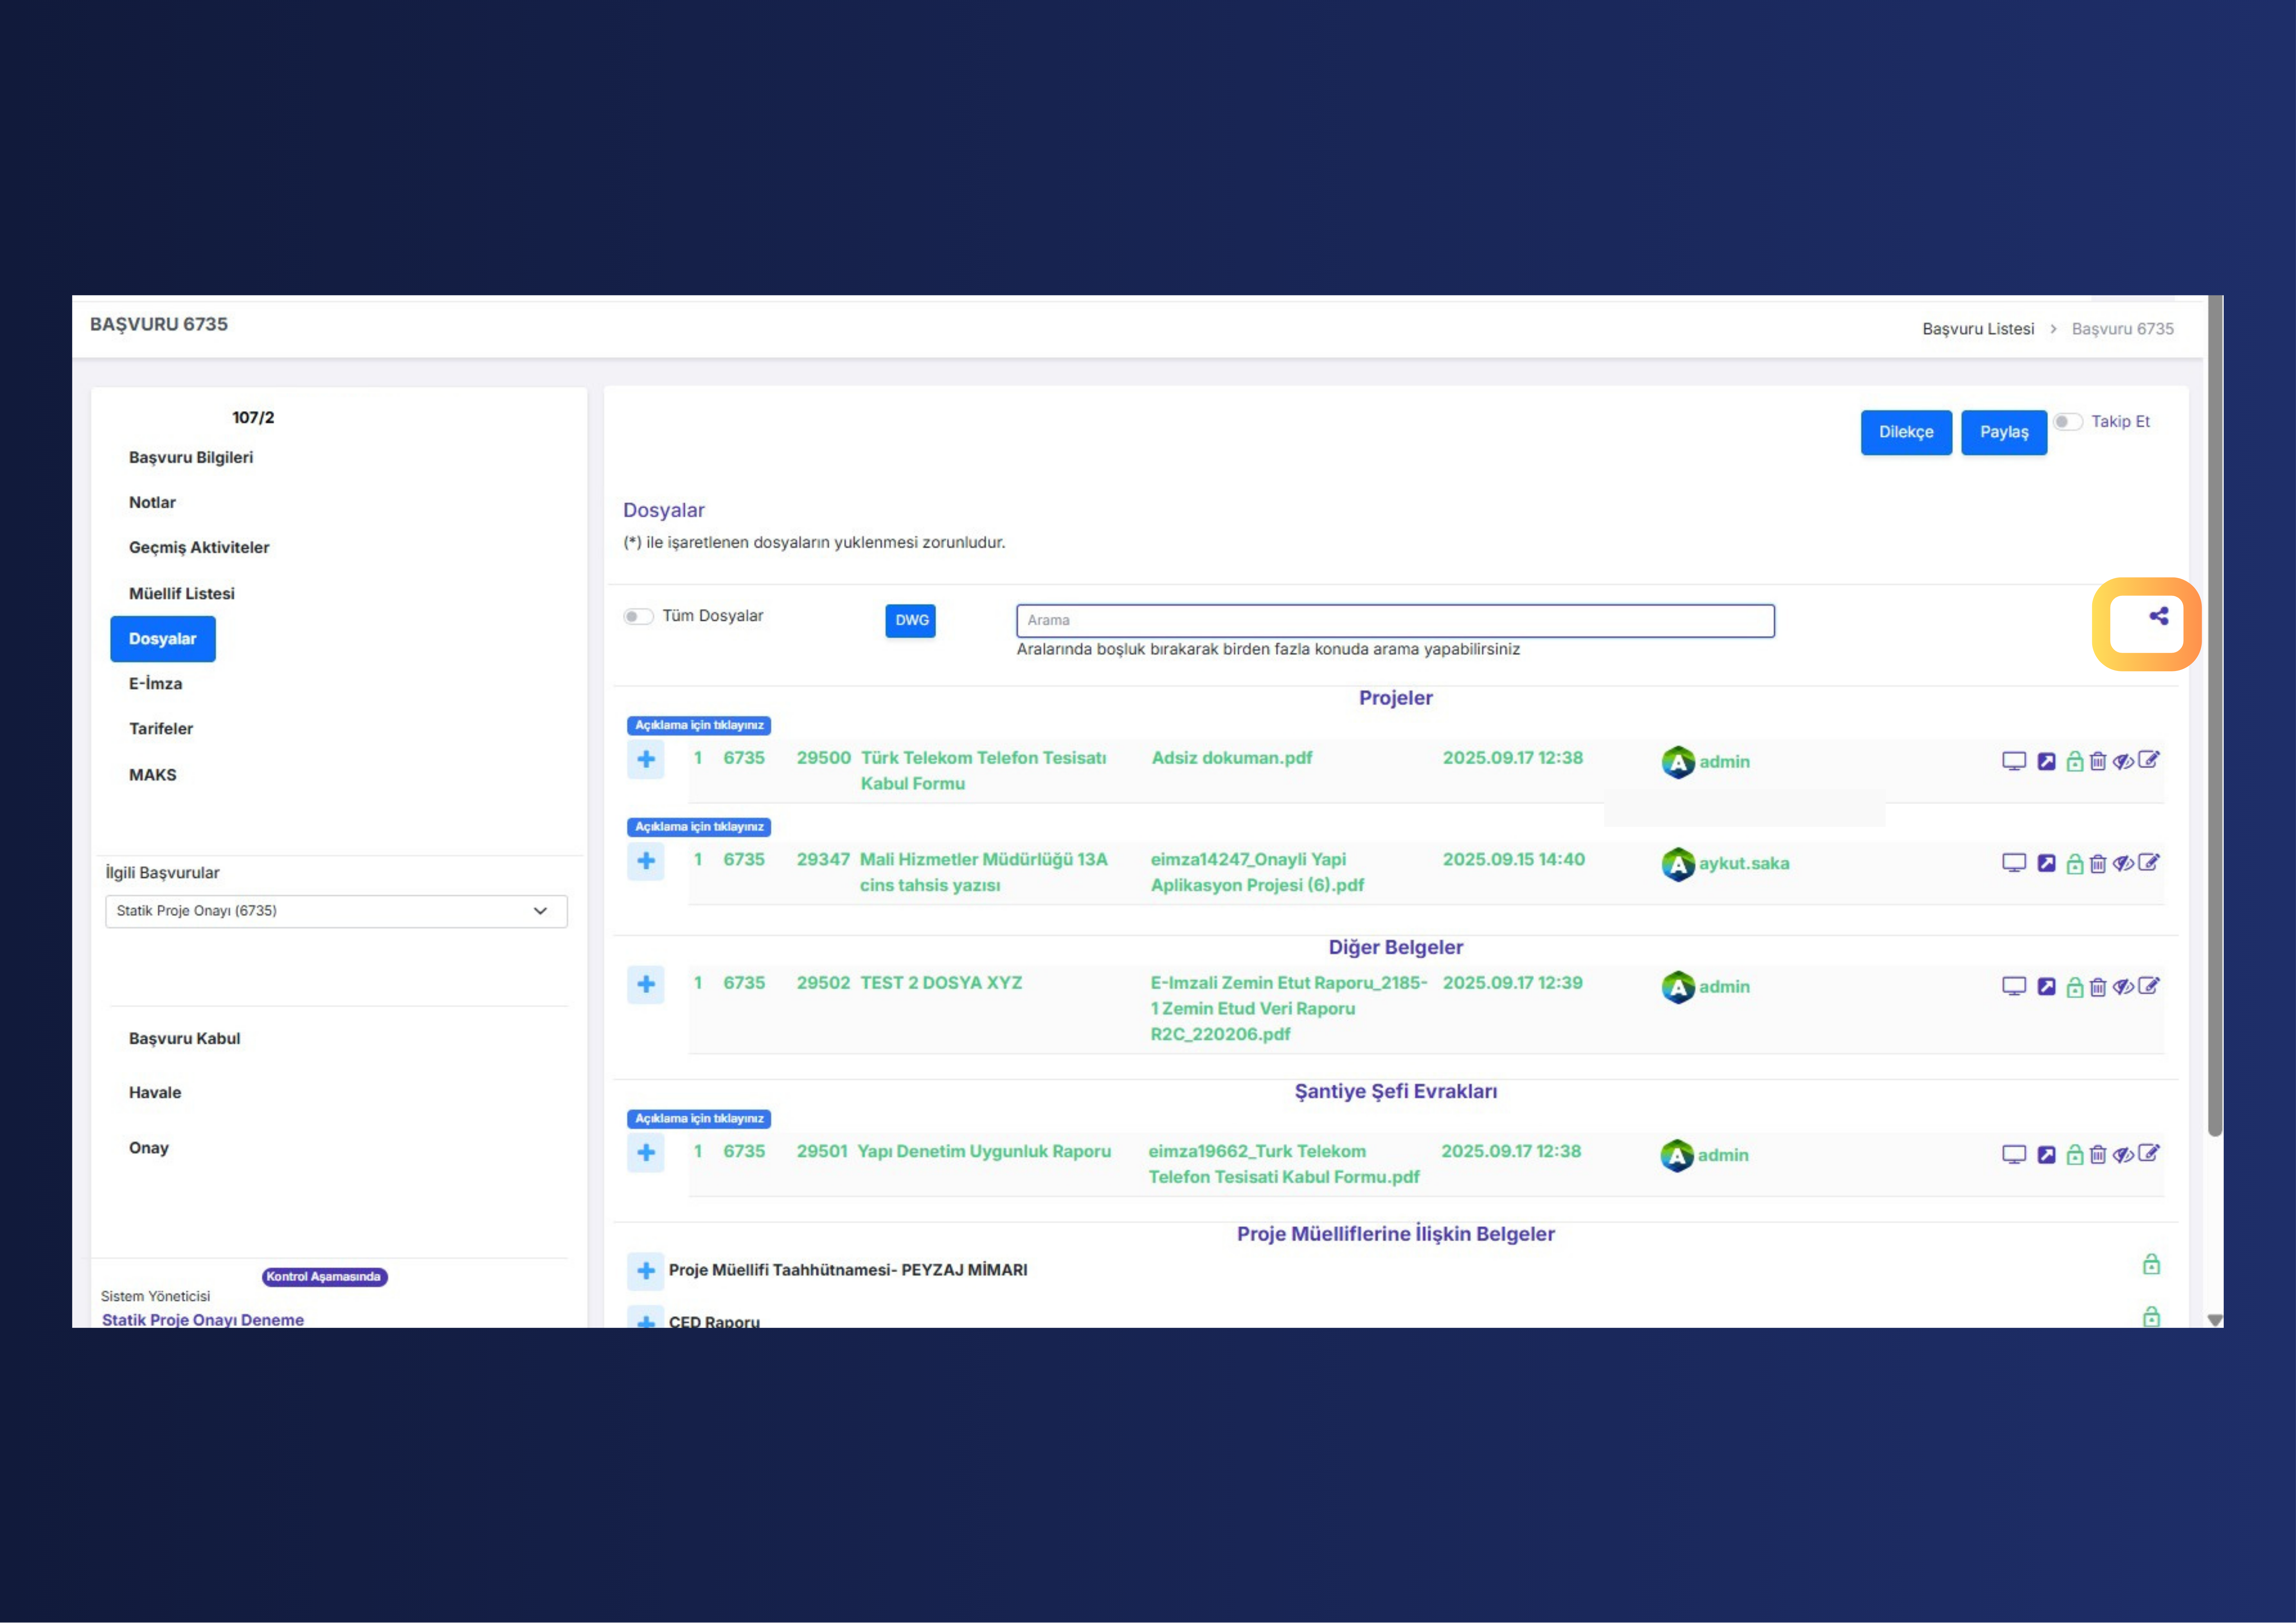Edit TEST 2 DOSYA XYZ with pencil icon
Screen dimensions: 2296x1623
click(2149, 985)
